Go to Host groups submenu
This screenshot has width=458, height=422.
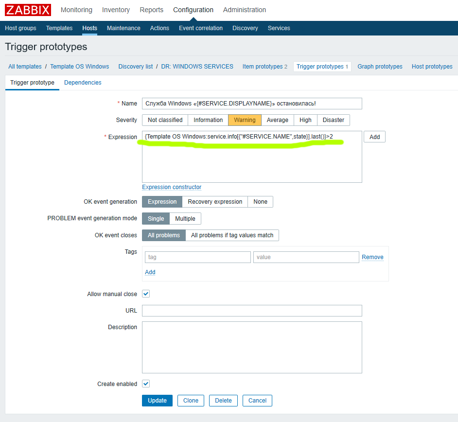pyautogui.click(x=20, y=28)
